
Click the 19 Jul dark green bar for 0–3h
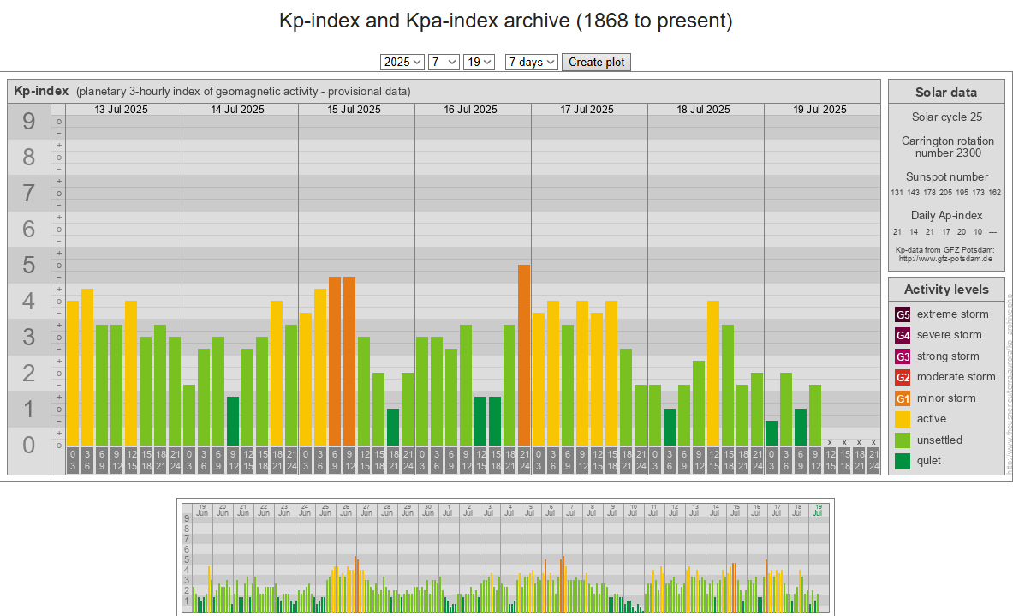772,433
